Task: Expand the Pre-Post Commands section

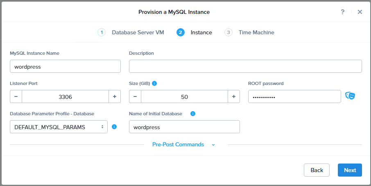Action: click(183, 144)
